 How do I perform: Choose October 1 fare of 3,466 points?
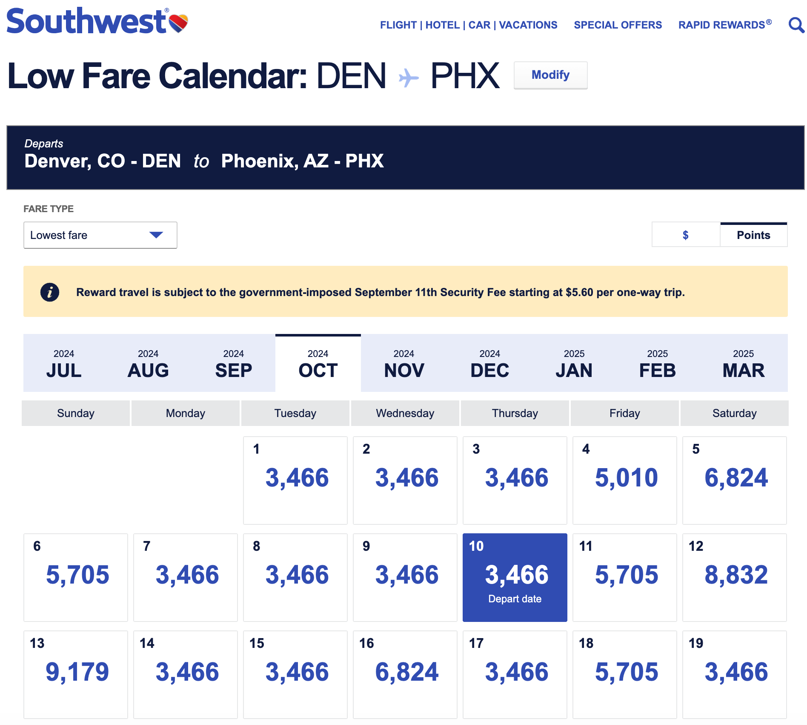coord(295,480)
